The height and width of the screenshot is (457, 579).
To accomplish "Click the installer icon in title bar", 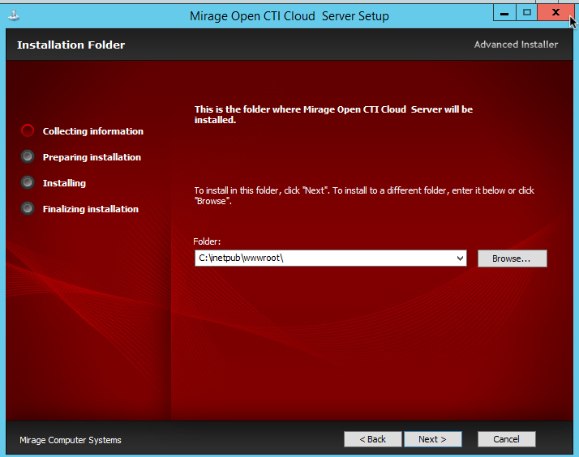I will [x=14, y=15].
